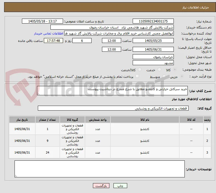Click the ردیف column header
216x193 pixels.
pos(207,120)
